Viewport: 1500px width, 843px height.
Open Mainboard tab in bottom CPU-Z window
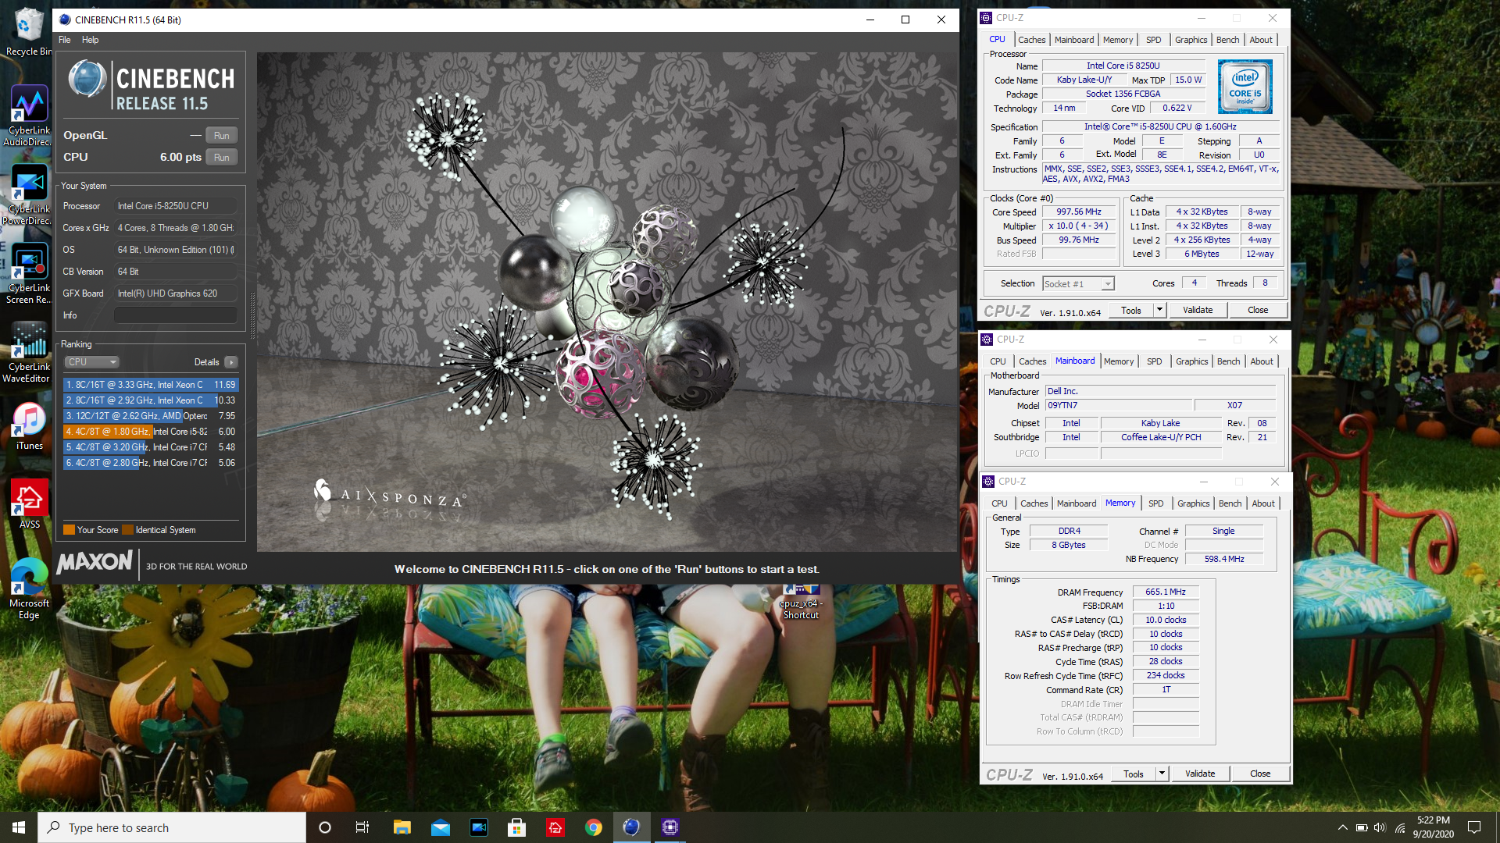point(1077,503)
